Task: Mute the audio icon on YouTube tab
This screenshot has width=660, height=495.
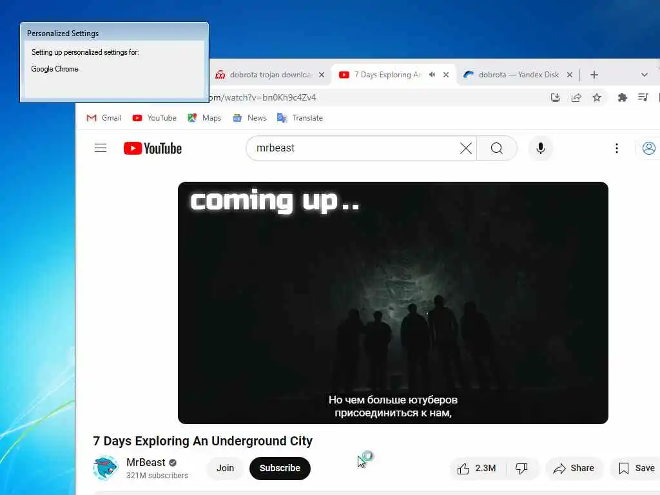Action: (432, 75)
